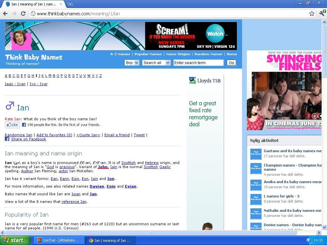The height and width of the screenshot is (245, 327).
Task: Open the Scottish origin link in first sentence
Action: [x=128, y=163]
